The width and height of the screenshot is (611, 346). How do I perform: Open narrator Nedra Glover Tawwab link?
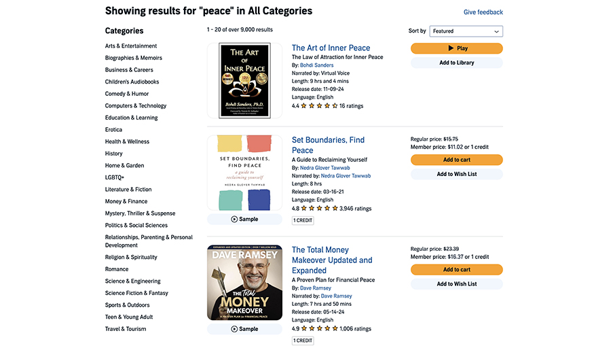(x=346, y=176)
